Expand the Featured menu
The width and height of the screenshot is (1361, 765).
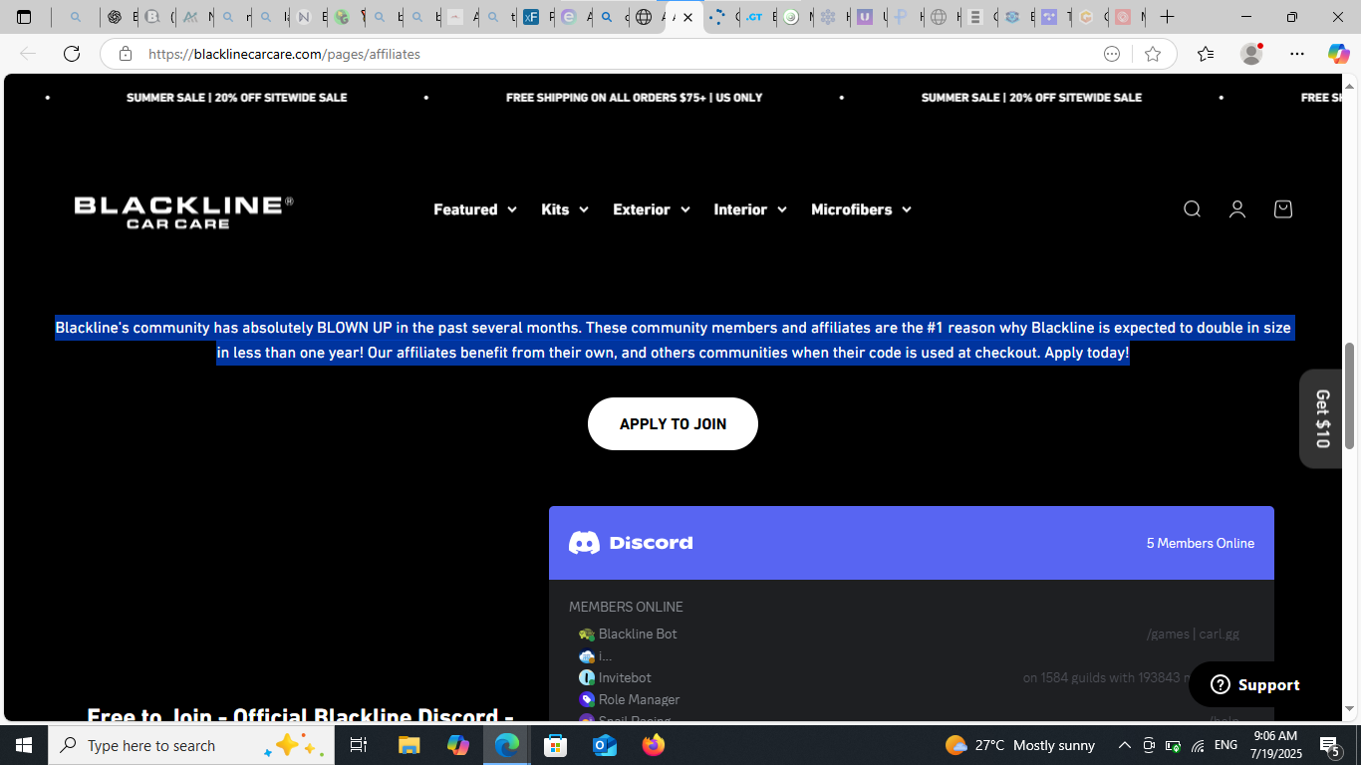click(475, 209)
